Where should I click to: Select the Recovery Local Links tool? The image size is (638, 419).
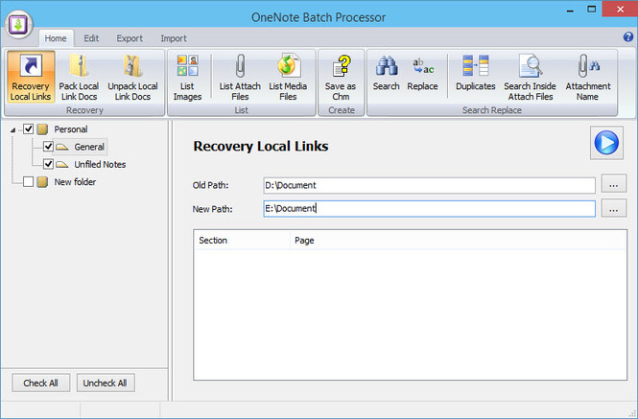29,79
